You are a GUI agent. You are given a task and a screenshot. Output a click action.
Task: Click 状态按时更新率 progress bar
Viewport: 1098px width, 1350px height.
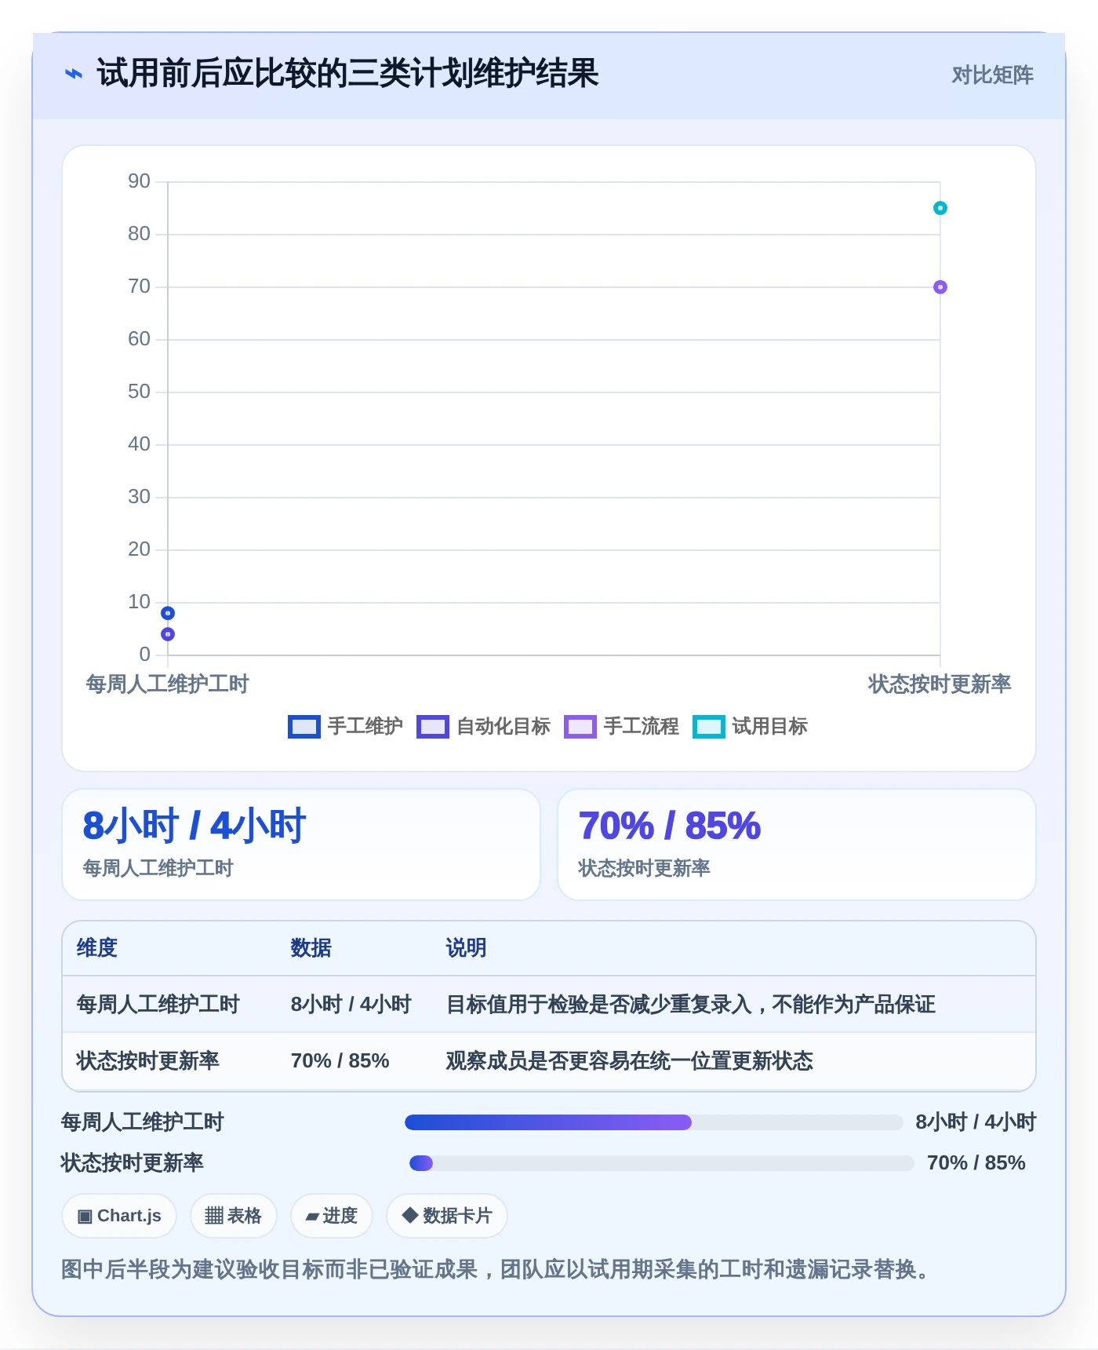pyautogui.click(x=662, y=1163)
